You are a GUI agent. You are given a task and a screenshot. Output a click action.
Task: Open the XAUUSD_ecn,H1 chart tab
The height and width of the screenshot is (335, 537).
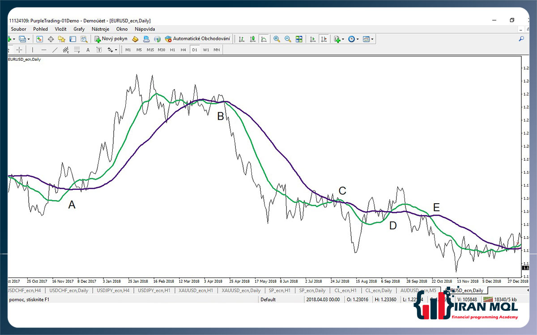(x=196, y=290)
